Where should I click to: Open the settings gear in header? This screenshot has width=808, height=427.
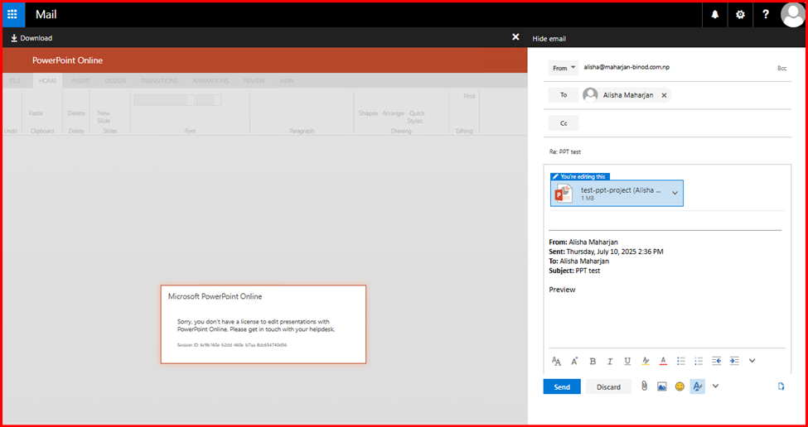click(x=740, y=14)
